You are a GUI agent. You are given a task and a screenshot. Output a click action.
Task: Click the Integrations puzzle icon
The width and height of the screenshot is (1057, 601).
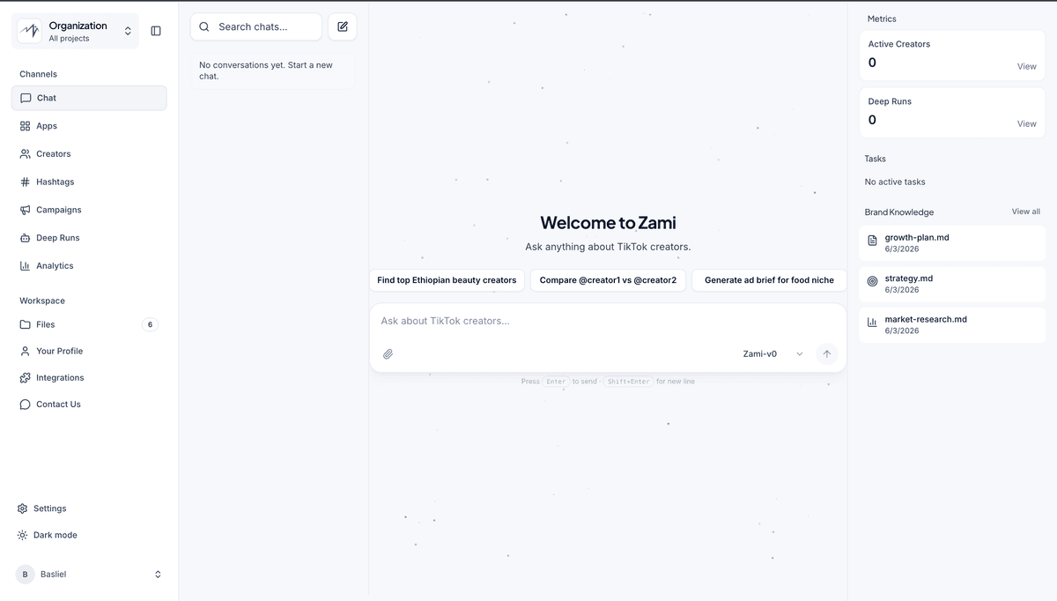[x=25, y=378]
